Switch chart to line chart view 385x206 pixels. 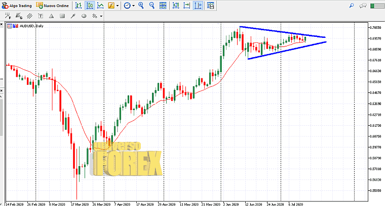(100, 6)
